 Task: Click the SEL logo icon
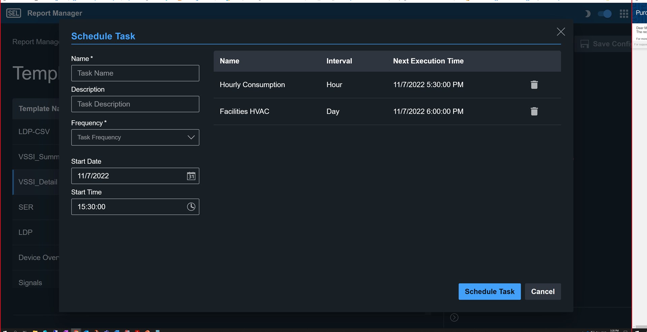13,13
